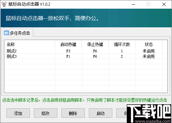Click F1 start hotkey cell of 测试3

click(68, 56)
